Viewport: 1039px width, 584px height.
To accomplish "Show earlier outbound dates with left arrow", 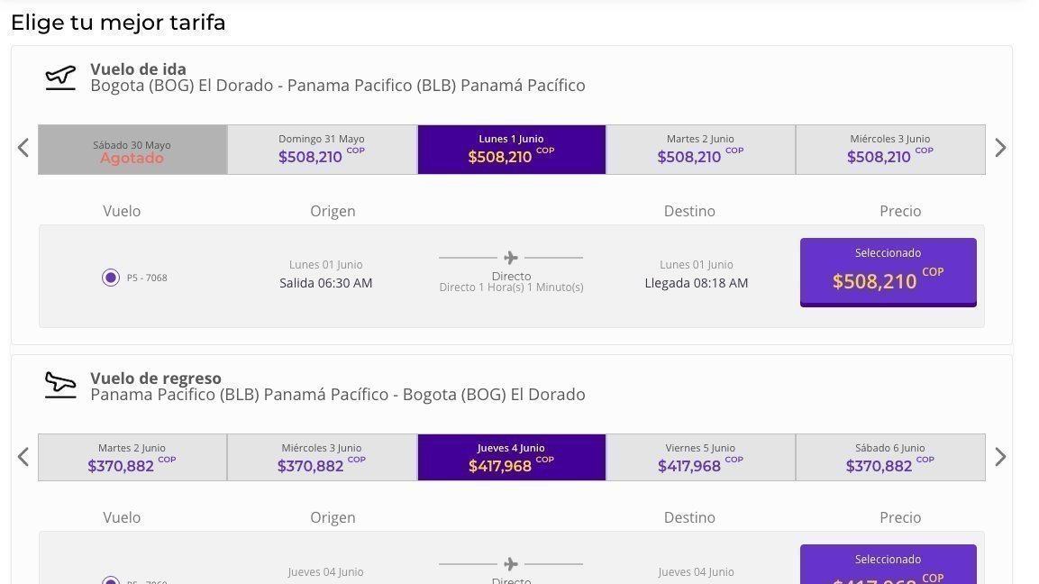I will [x=23, y=148].
